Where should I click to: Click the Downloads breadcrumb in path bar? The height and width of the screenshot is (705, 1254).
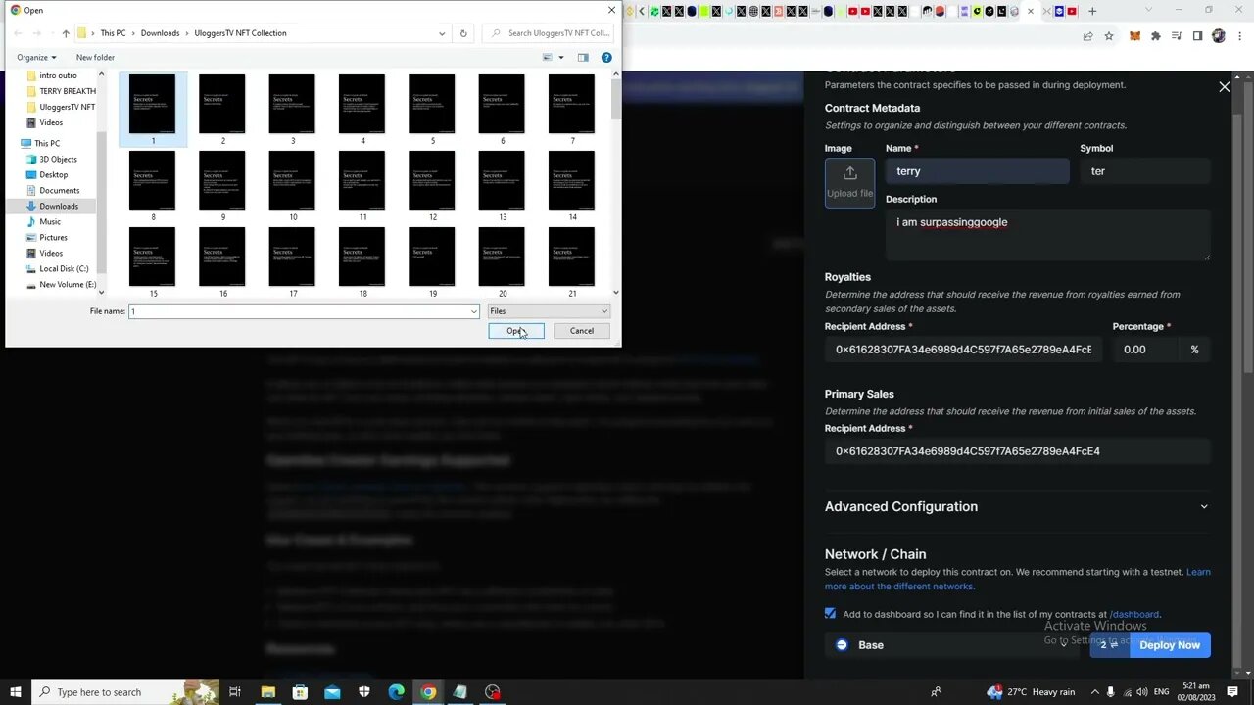[160, 33]
